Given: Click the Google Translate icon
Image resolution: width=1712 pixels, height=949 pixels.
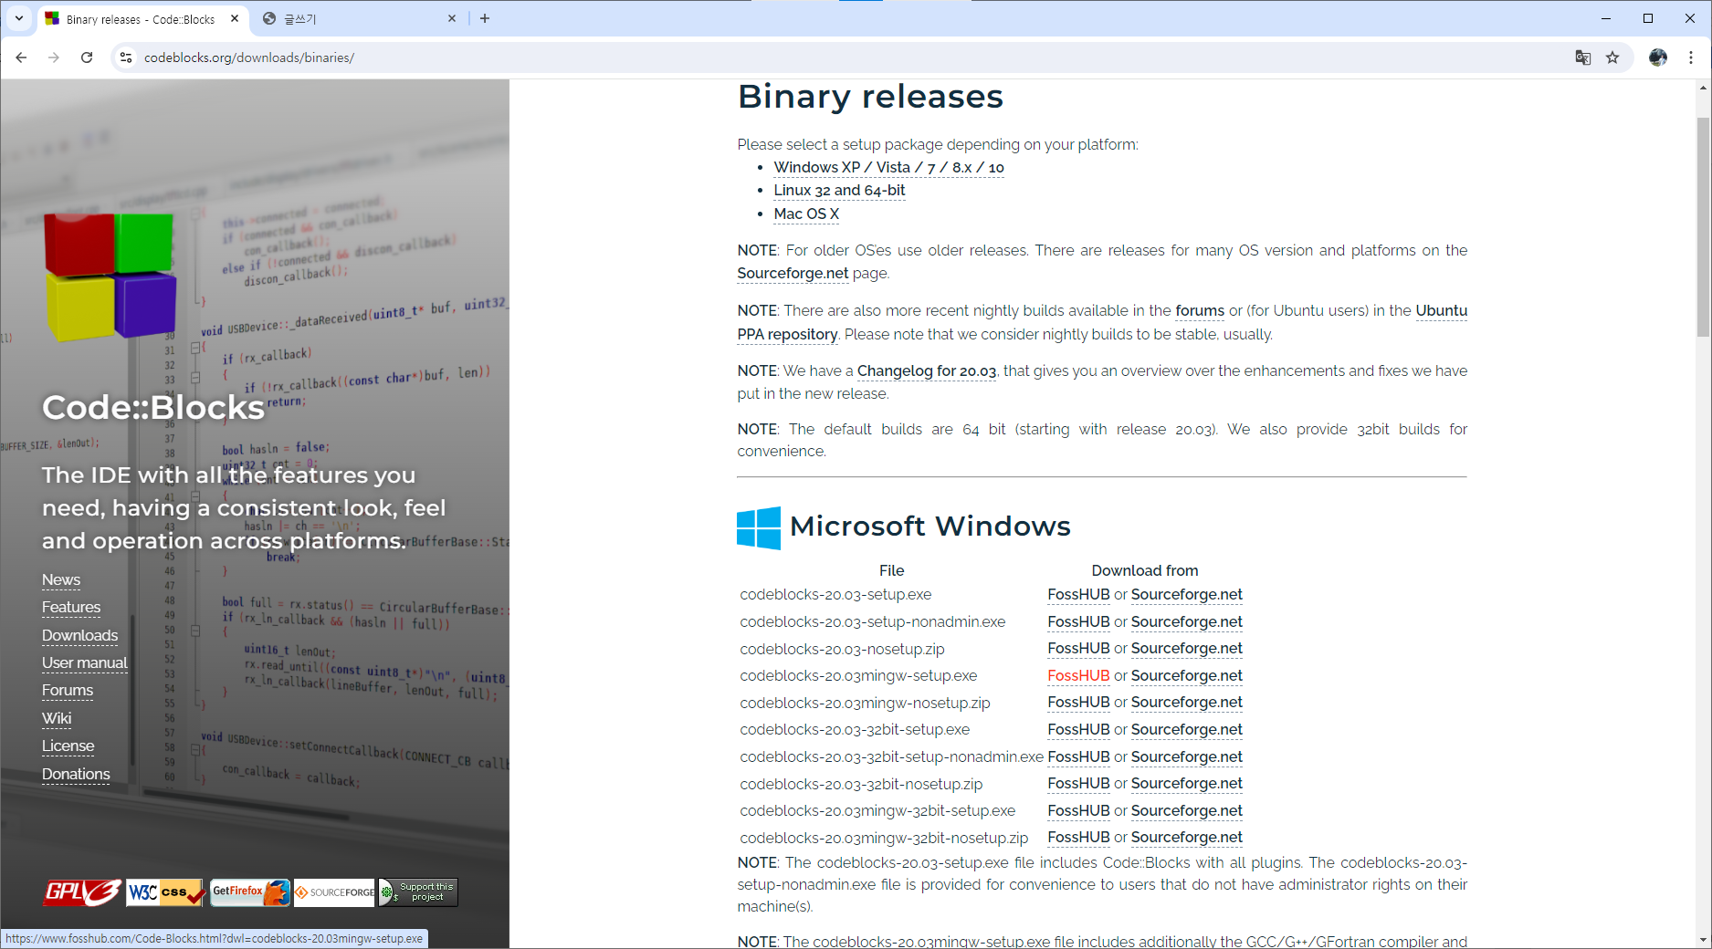Looking at the screenshot, I should click(x=1583, y=57).
